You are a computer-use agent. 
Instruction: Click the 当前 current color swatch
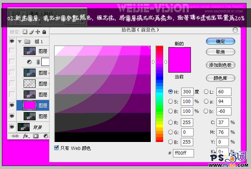point(179,66)
